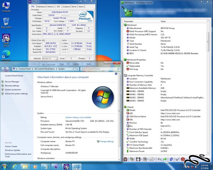The height and width of the screenshot is (170, 213).
Task: Click the red Cancel X icon in Sandra
Action: (x=183, y=159)
